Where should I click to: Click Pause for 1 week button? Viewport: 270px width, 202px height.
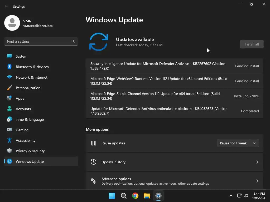click(233, 143)
